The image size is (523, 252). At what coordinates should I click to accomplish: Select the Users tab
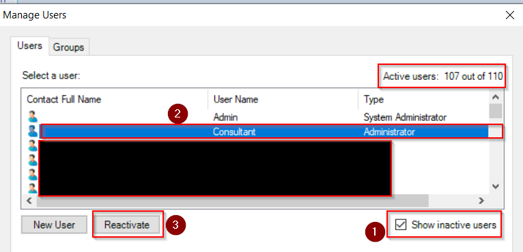(29, 45)
